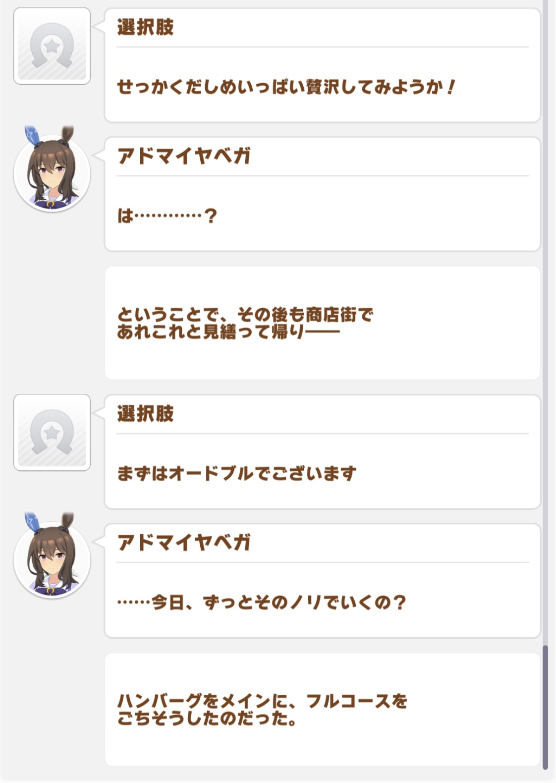This screenshot has height=783, width=556.
Task: Click the blue ear ornament on the upper portrait
Action: click(32, 136)
